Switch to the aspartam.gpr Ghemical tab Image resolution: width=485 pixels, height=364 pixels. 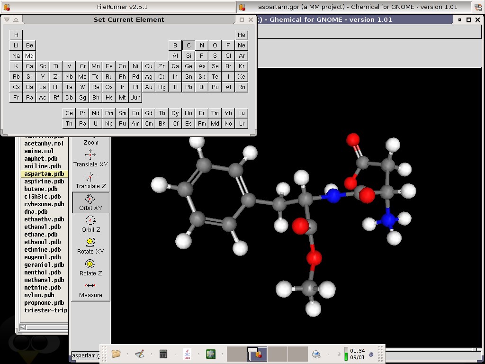(x=358, y=7)
